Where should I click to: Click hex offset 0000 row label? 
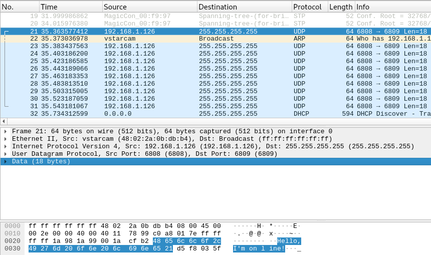pyautogui.click(x=13, y=226)
